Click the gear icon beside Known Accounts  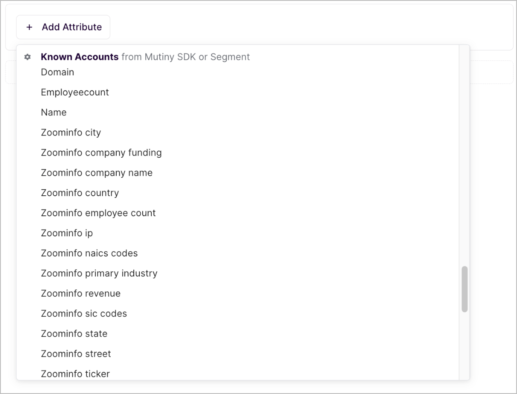[27, 57]
